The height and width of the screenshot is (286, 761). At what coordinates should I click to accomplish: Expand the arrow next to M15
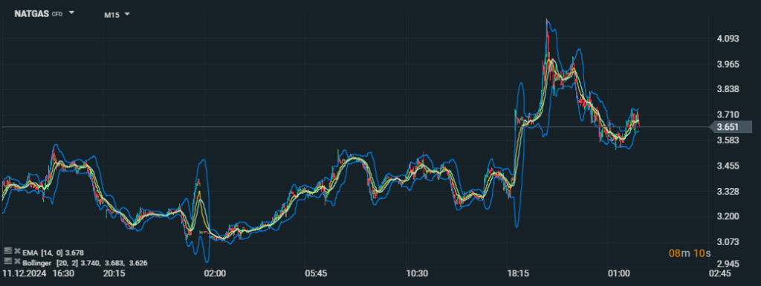tap(127, 14)
